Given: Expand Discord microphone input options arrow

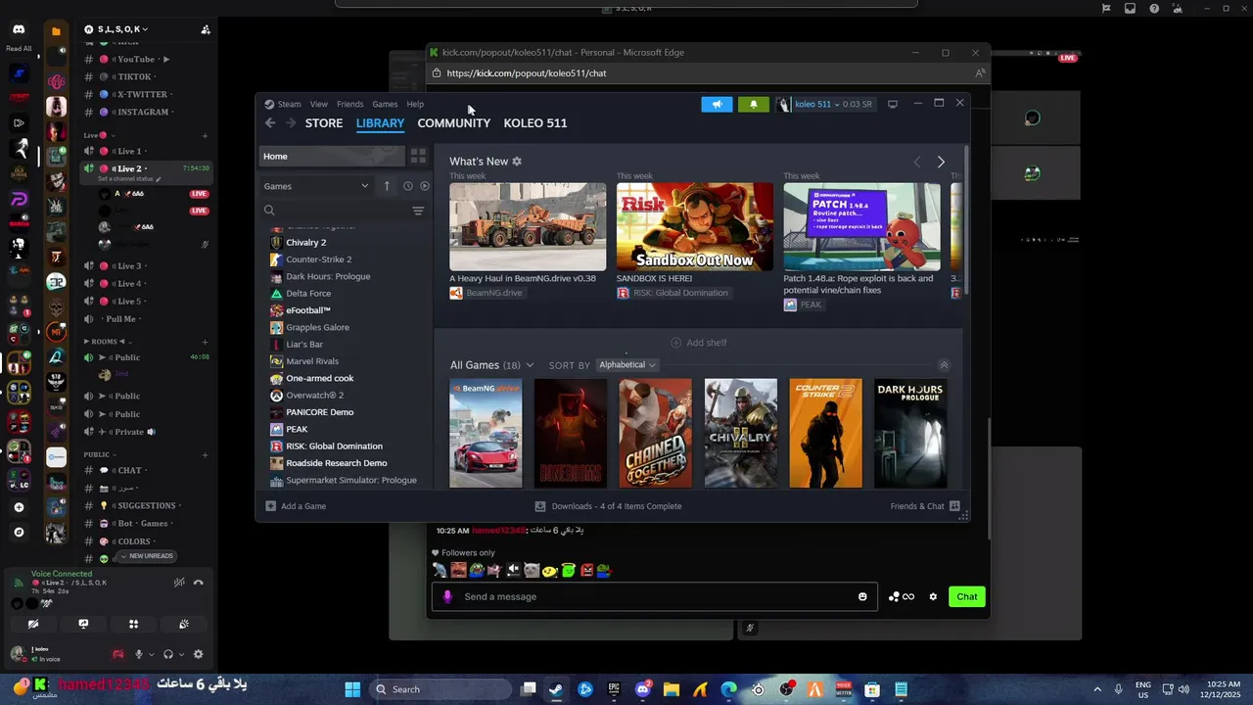Looking at the screenshot, I should click(152, 654).
